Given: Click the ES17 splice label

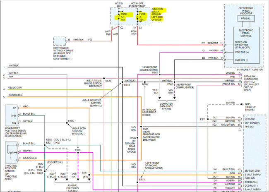Looking at the screenshot, I should tap(84, 173).
